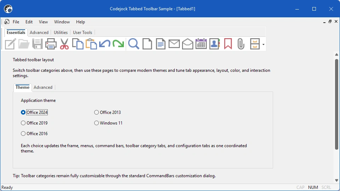Click the green Redo arrow
This screenshot has height=191, width=340.
(118, 44)
